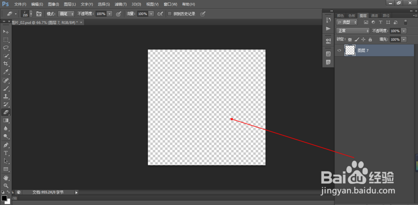Select the Lasso tool
Screen dimensions: 418x205
click(x=6, y=48)
